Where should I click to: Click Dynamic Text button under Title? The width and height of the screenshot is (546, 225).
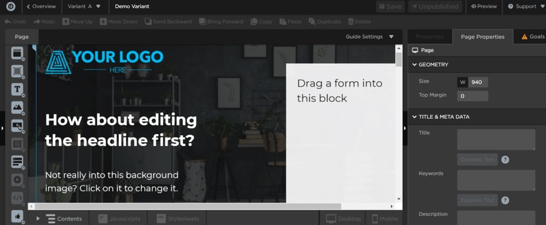coord(477,160)
